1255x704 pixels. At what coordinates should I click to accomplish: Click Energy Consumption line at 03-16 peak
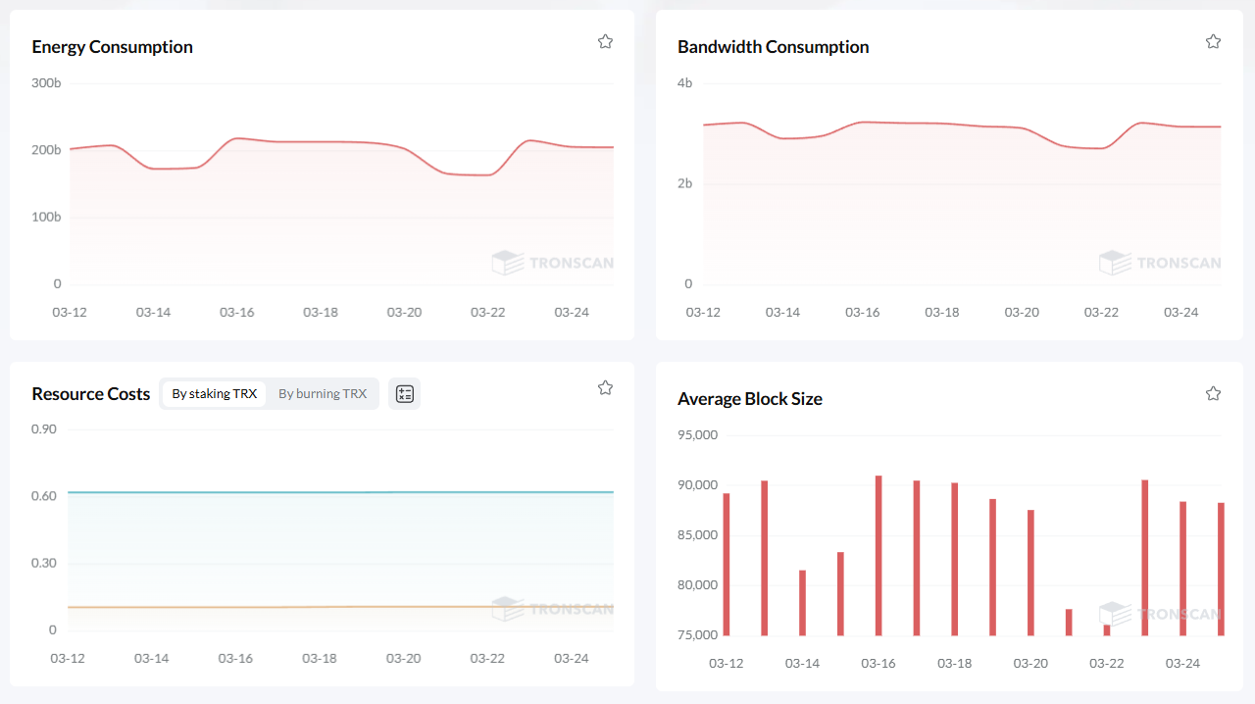click(x=236, y=138)
